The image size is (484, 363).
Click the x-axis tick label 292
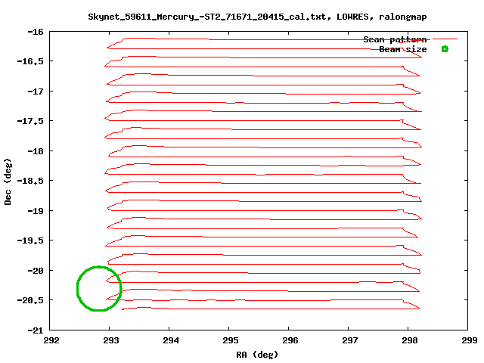pyautogui.click(x=51, y=340)
